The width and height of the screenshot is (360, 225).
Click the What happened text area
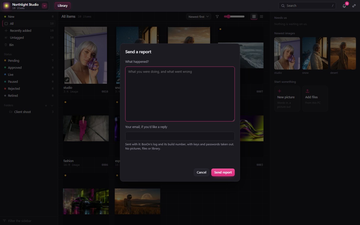(180, 94)
